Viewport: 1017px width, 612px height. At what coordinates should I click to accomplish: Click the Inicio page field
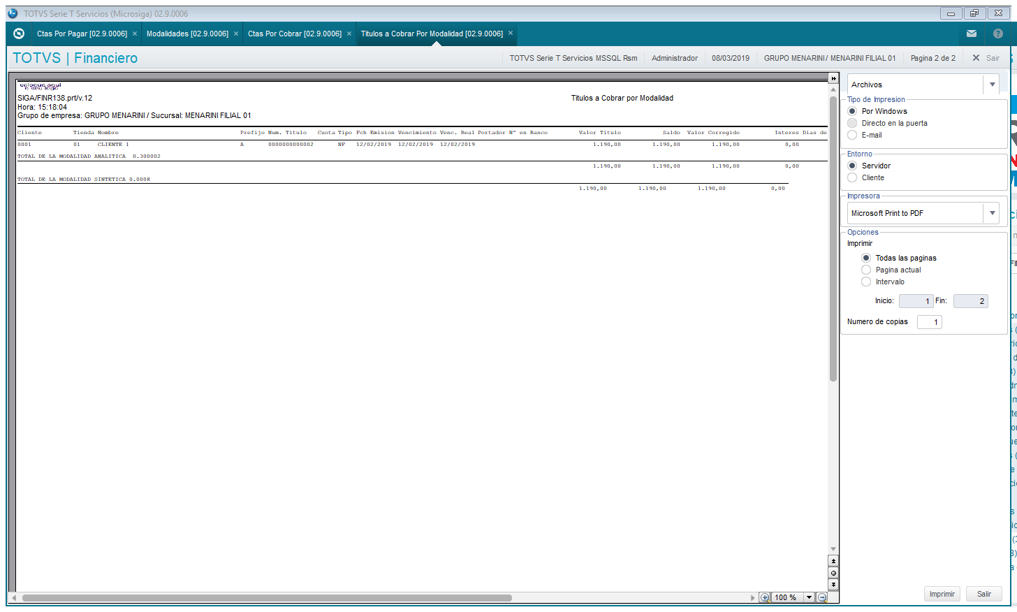click(x=916, y=301)
